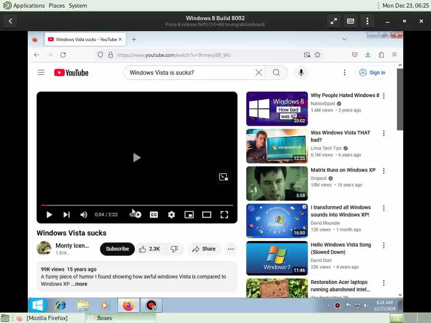The image size is (431, 323).
Task: Open the Applications menu in the top panel
Action: [29, 5]
